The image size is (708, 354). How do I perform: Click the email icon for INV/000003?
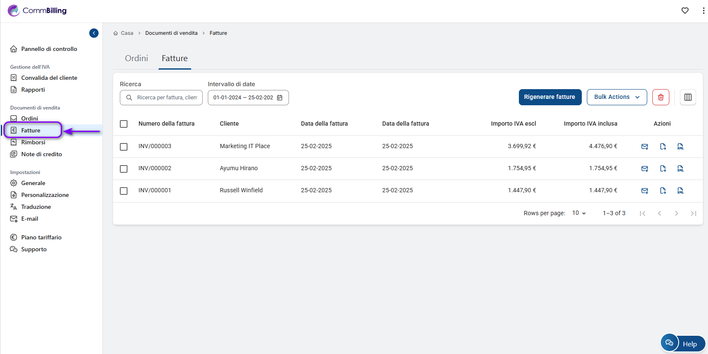click(644, 146)
